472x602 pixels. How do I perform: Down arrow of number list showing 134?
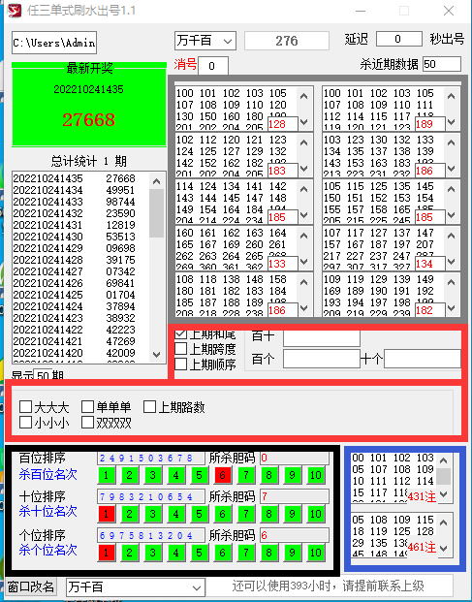point(452,262)
